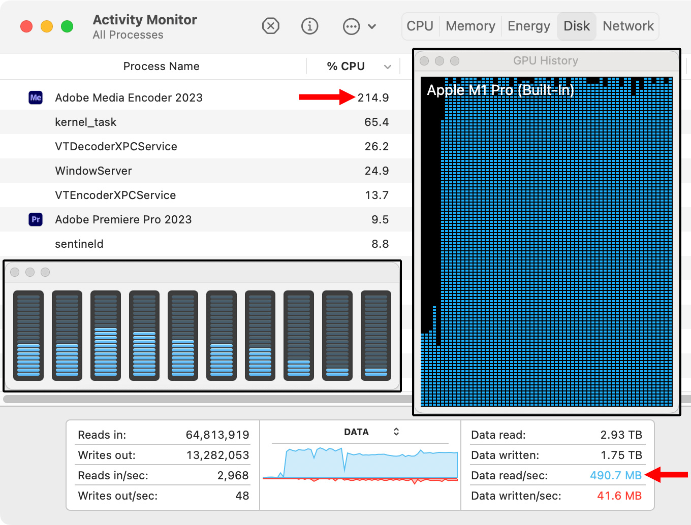Screen dimensions: 691x525
Task: Switch to the Memory tab
Action: (x=470, y=26)
